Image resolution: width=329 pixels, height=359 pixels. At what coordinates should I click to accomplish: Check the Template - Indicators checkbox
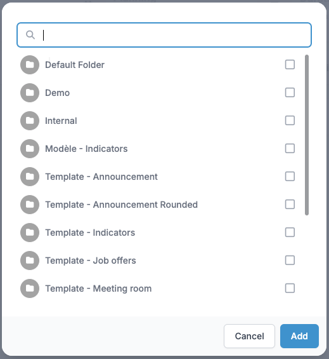click(290, 232)
